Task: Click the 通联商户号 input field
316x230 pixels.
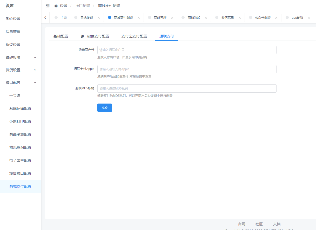Action: click(x=187, y=50)
